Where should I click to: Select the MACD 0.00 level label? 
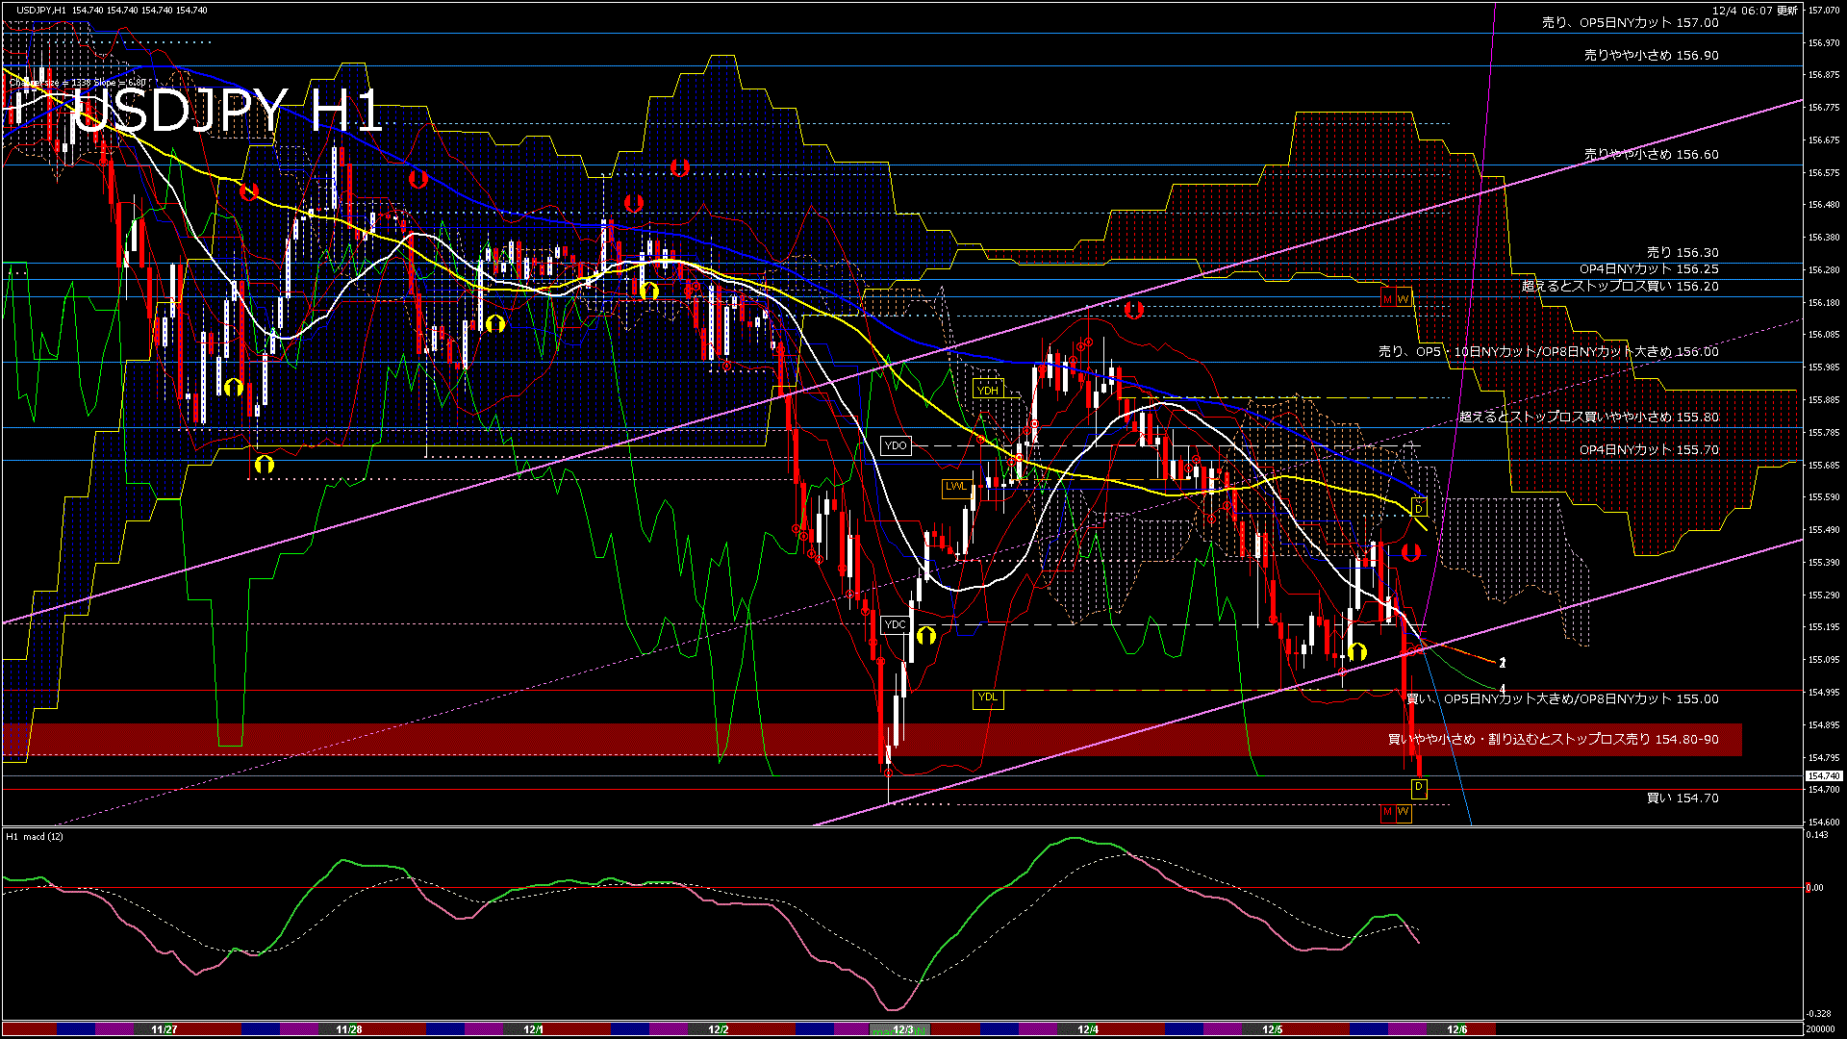[1814, 887]
